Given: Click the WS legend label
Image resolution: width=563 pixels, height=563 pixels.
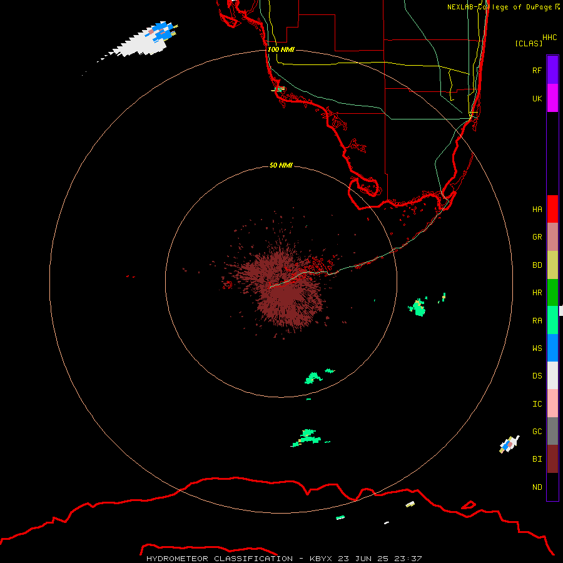Looking at the screenshot, I should coord(537,348).
